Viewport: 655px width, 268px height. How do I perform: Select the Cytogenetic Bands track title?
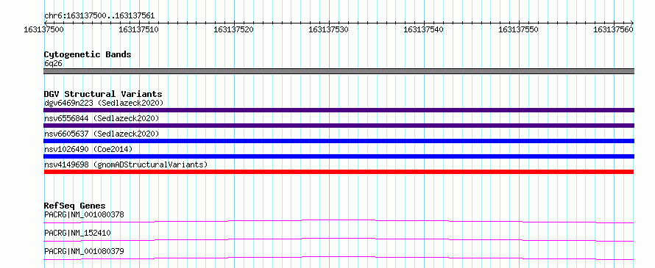(x=88, y=54)
